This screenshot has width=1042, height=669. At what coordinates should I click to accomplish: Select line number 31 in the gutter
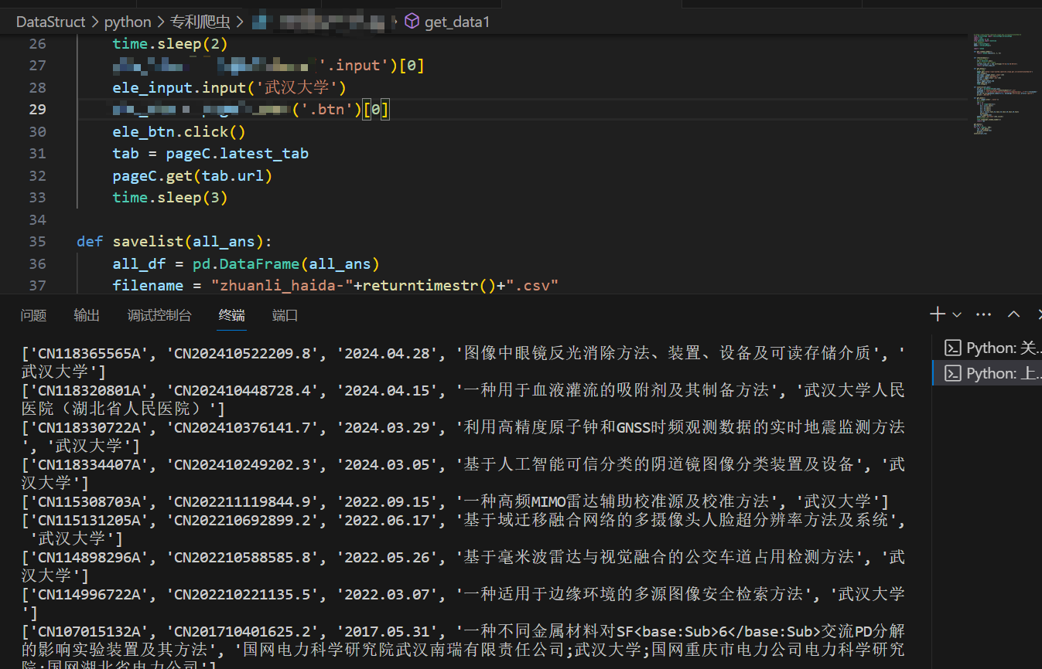[37, 153]
